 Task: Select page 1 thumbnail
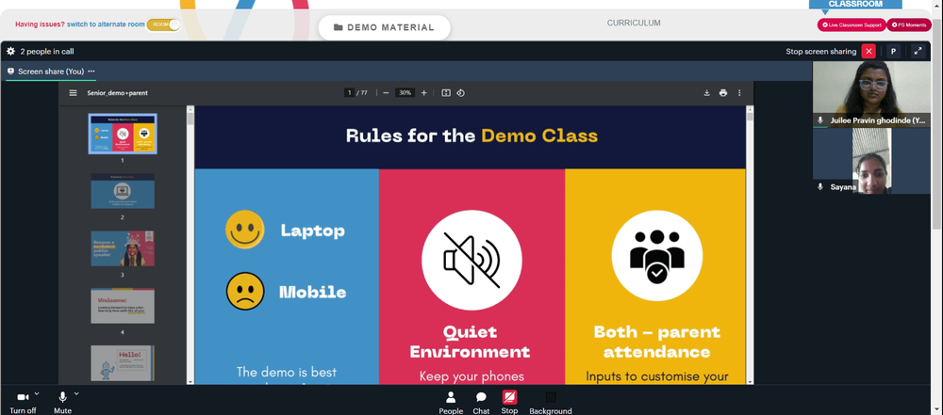point(123,134)
